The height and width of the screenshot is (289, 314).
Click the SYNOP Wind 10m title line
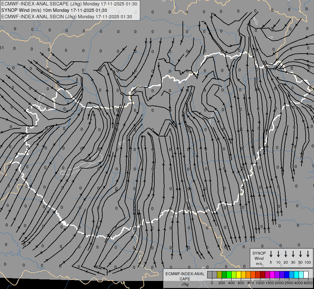[x=54, y=10]
